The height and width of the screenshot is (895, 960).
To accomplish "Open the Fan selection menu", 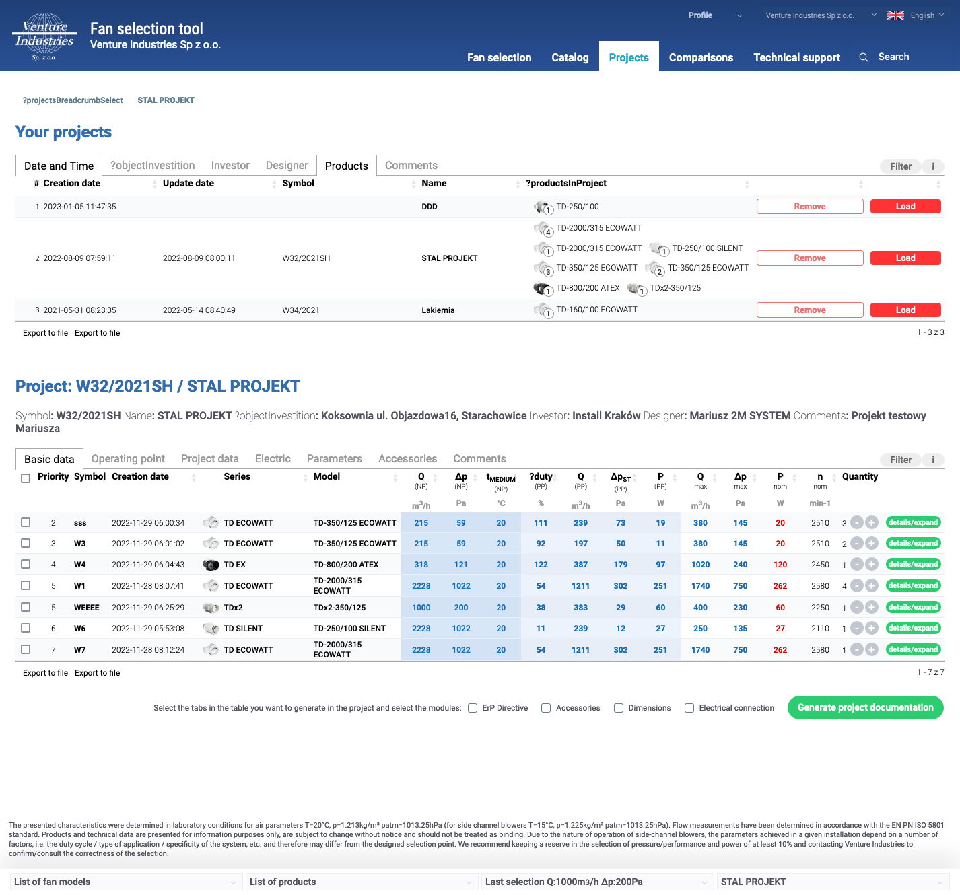I will click(x=500, y=58).
